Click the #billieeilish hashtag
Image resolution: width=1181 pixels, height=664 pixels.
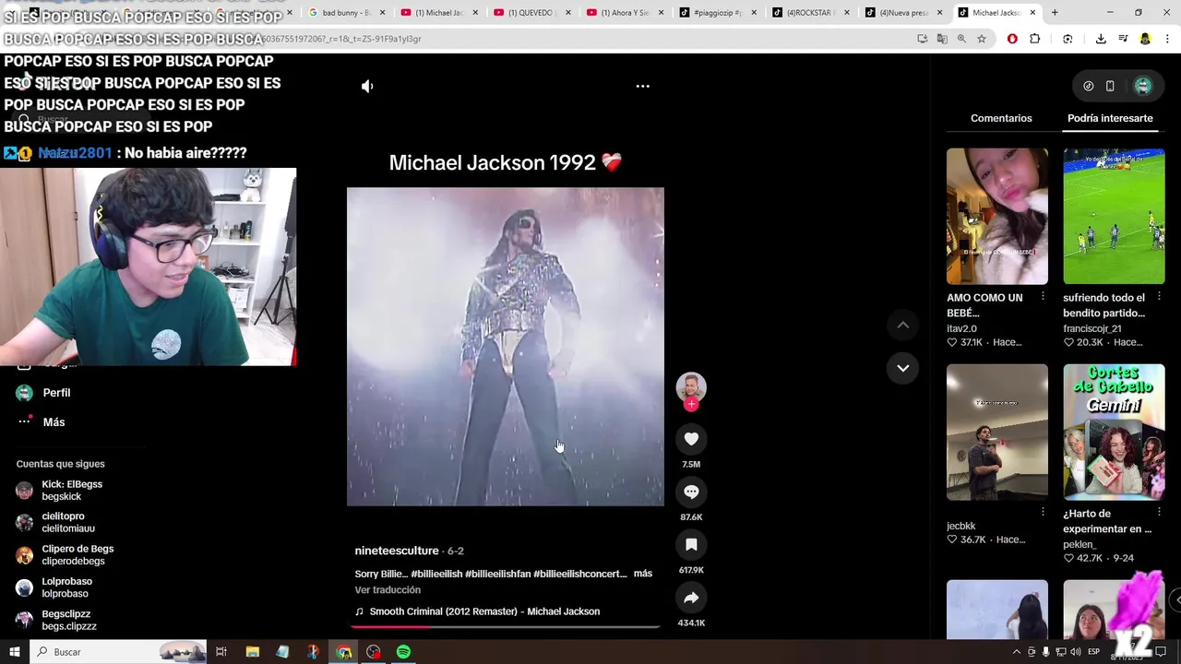pos(436,574)
